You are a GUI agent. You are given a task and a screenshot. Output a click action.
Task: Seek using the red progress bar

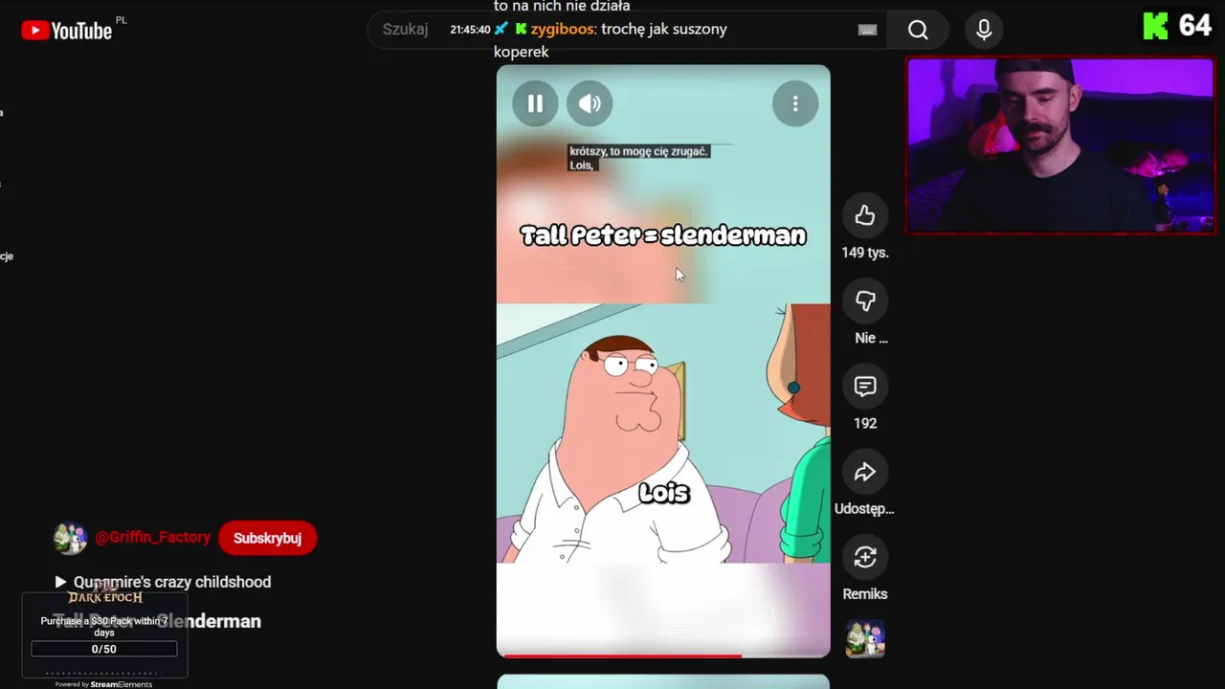coord(663,656)
